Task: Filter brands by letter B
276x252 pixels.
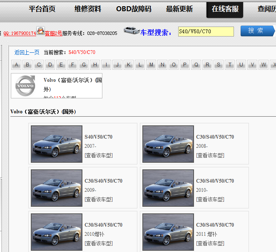Action: [x=27, y=65]
